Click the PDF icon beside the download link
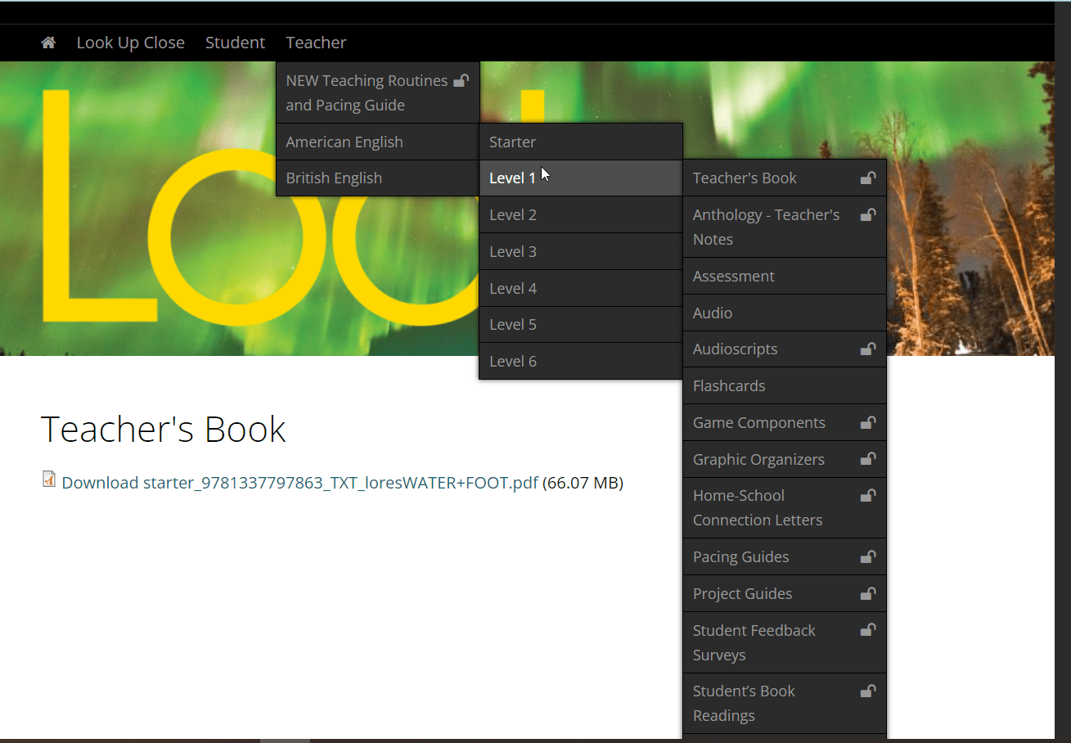The height and width of the screenshot is (743, 1071). click(48, 478)
